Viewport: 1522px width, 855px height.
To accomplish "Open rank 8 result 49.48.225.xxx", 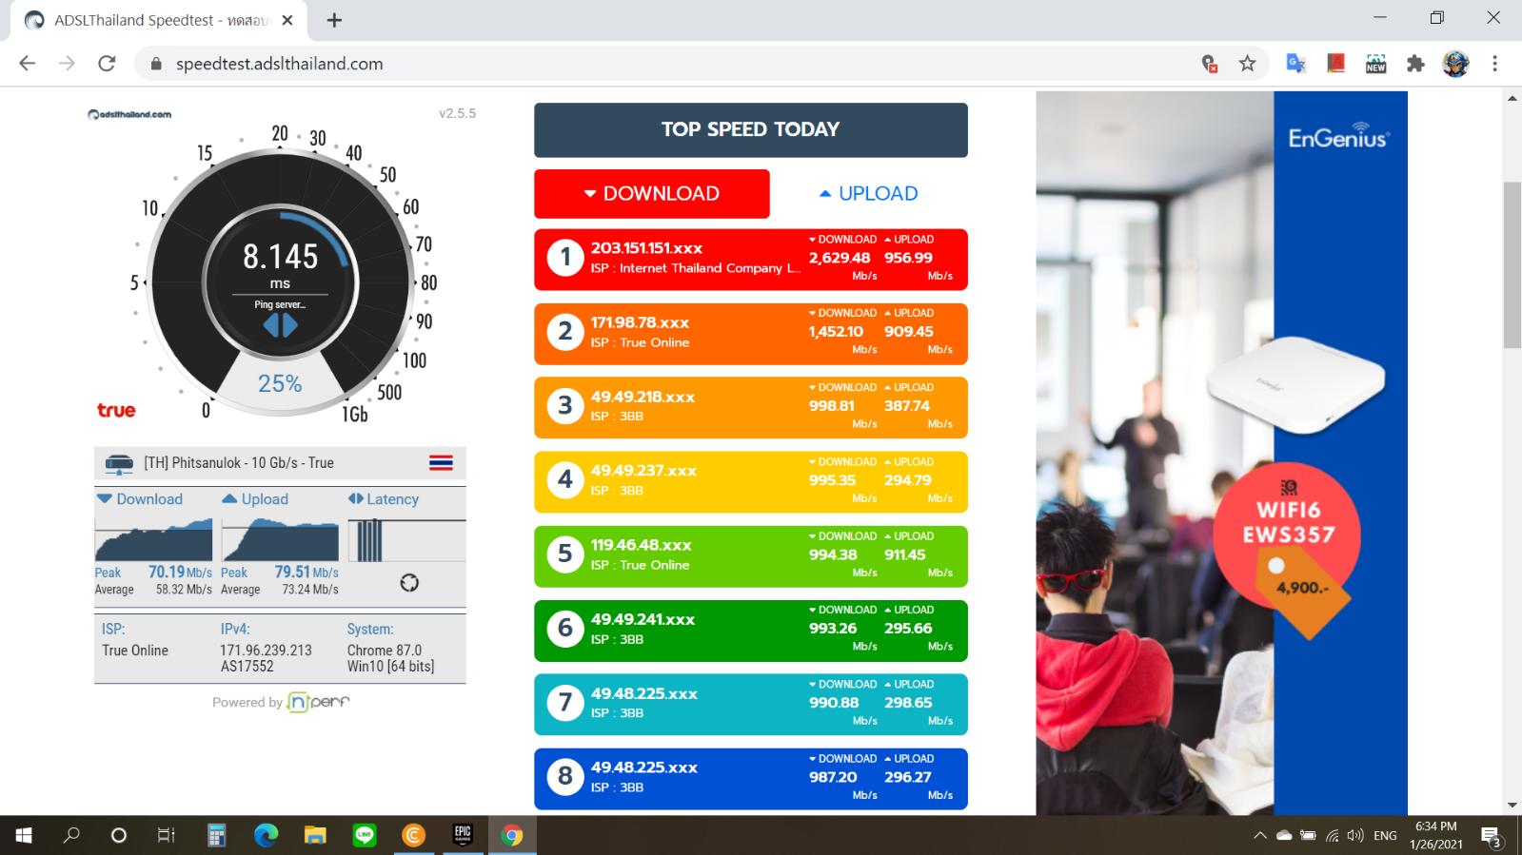I will point(751,779).
